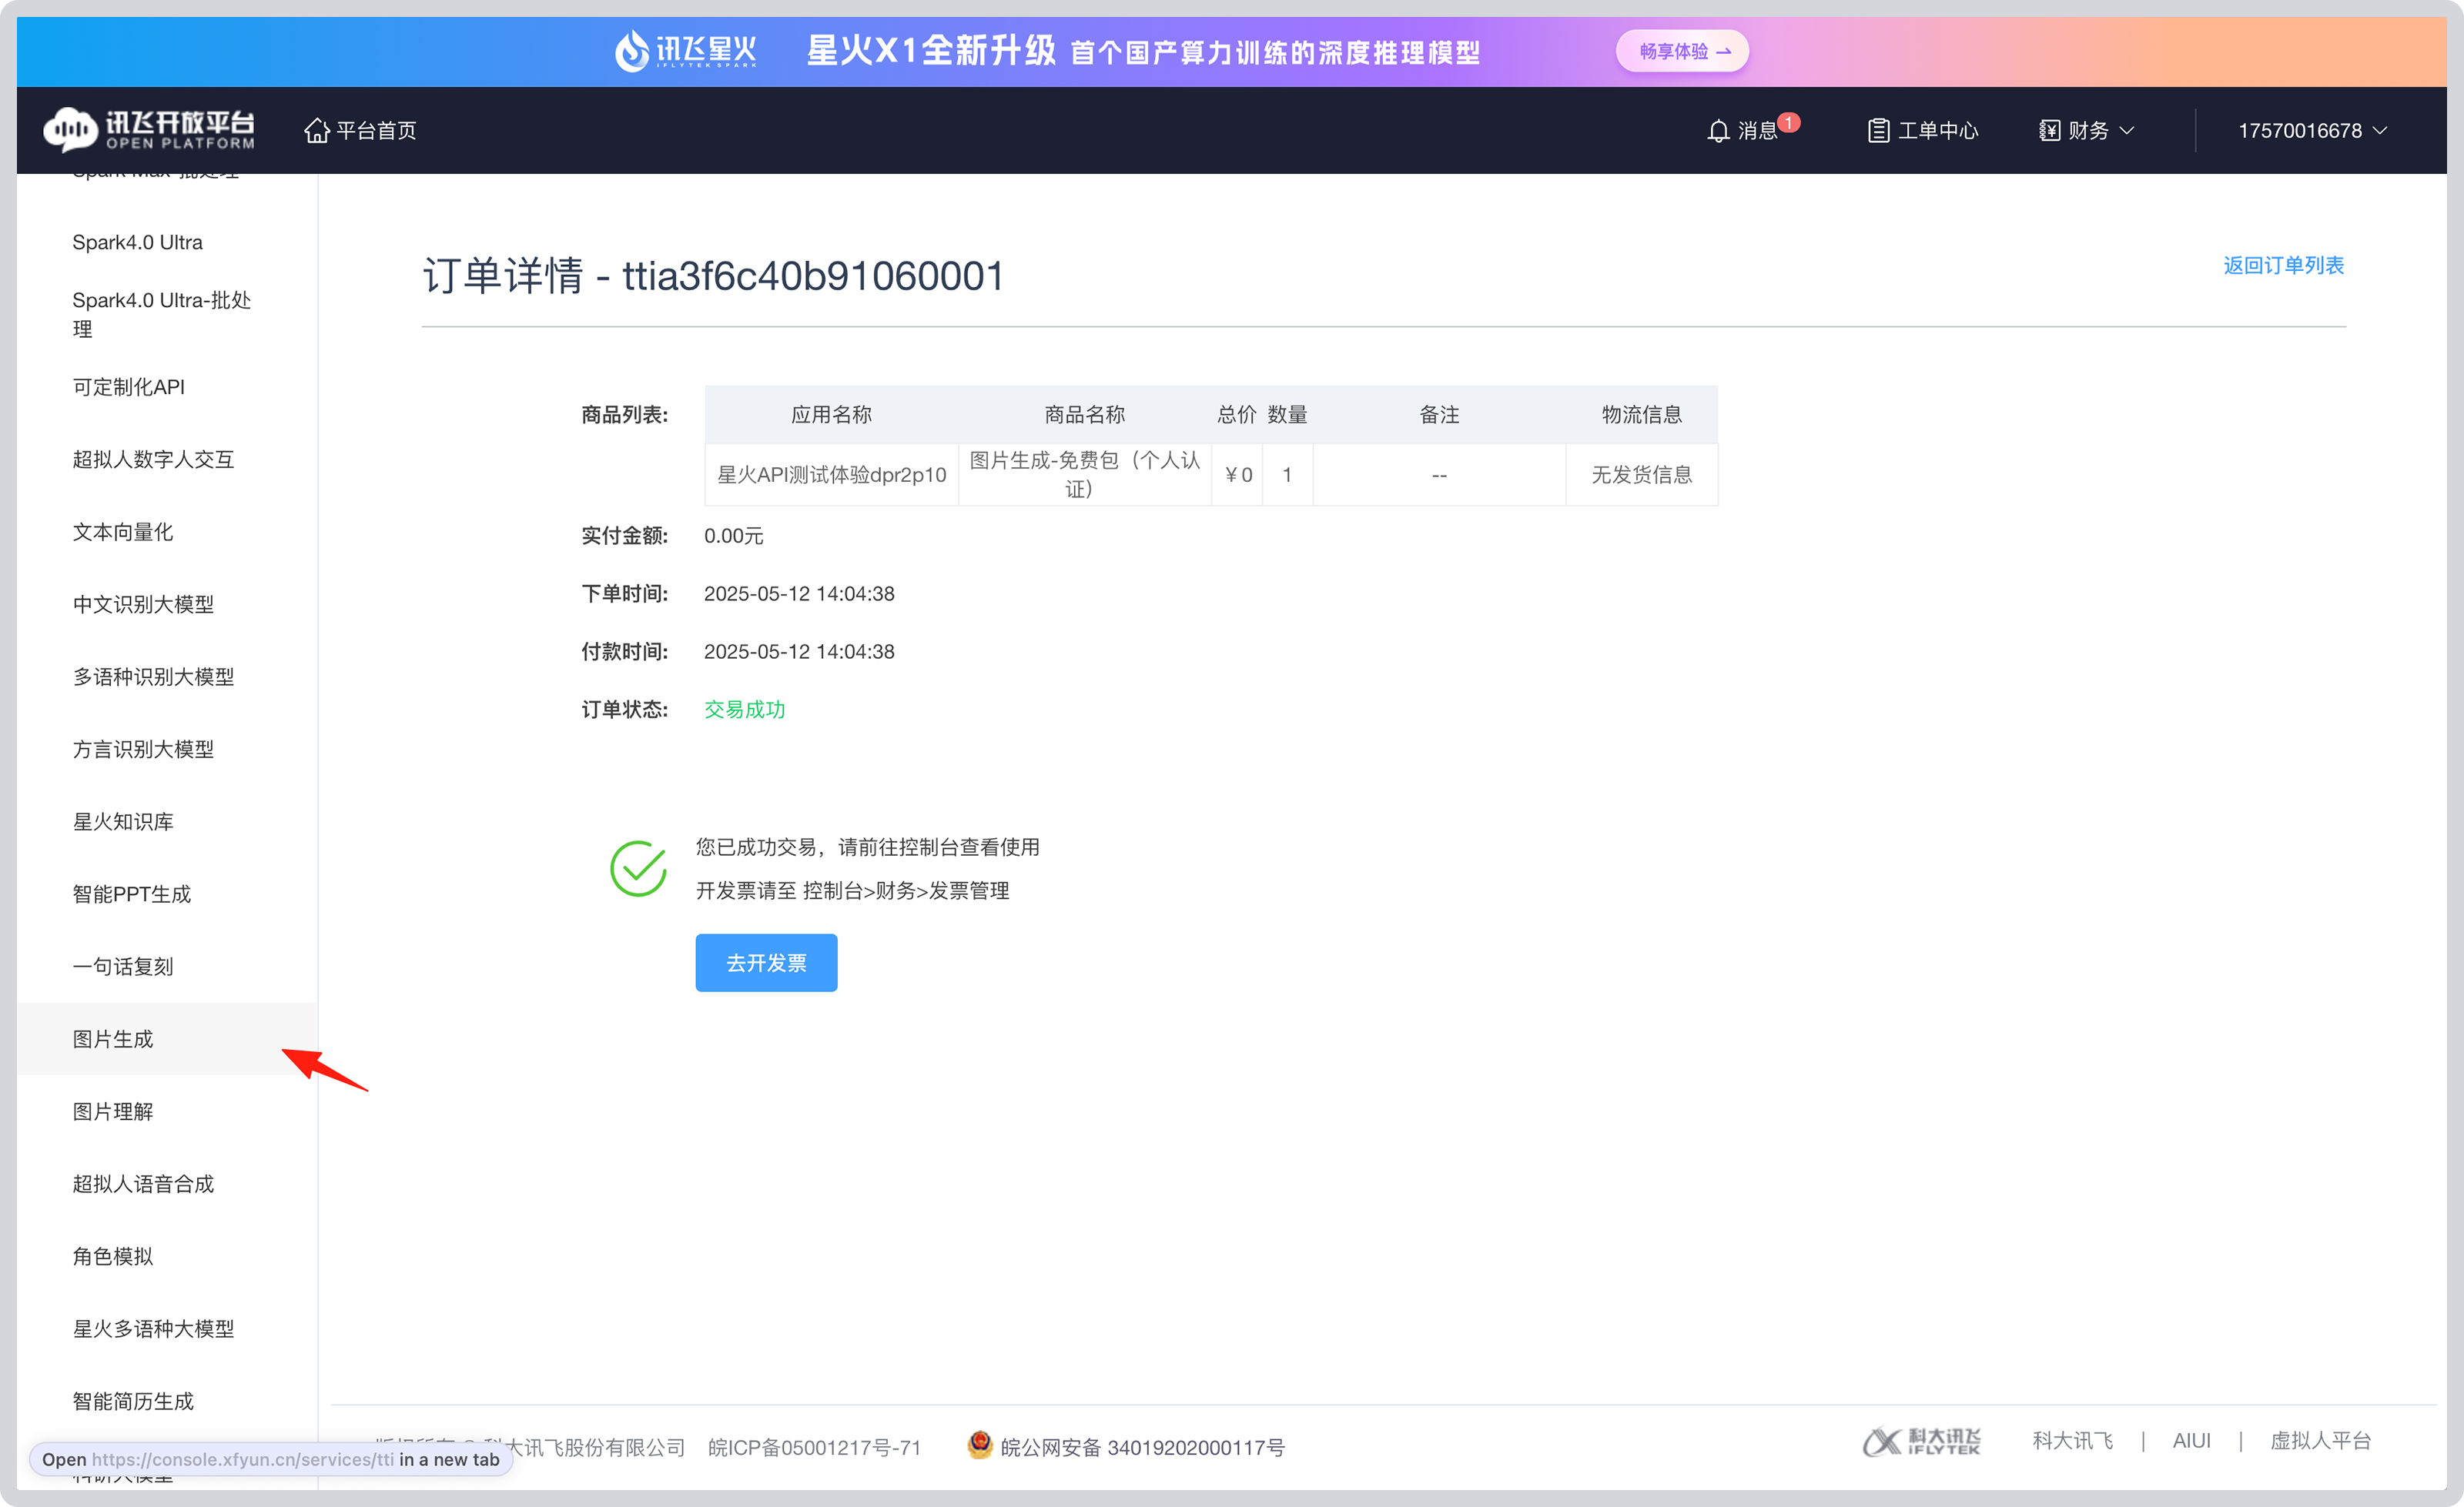Click the 科大讯飞 footer link

[2072, 1440]
